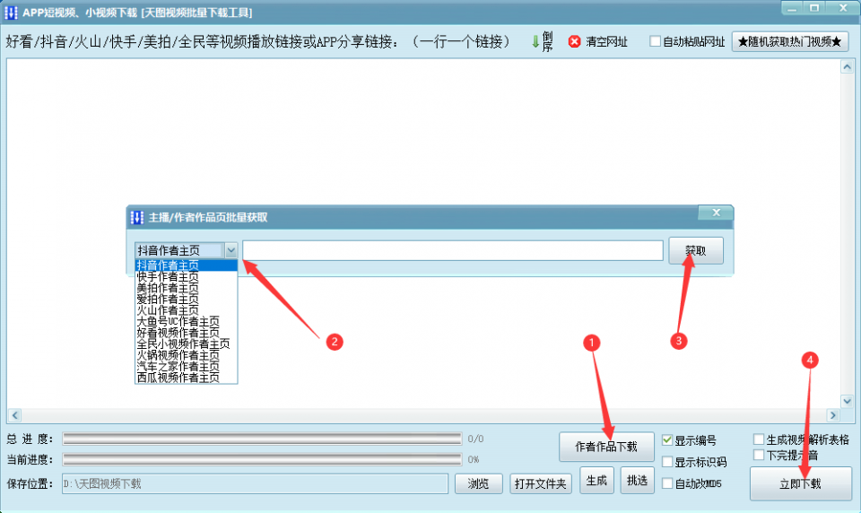Click the horizontal scrollbar left arrow
Screen dimensions: 861x513
[x=14, y=415]
